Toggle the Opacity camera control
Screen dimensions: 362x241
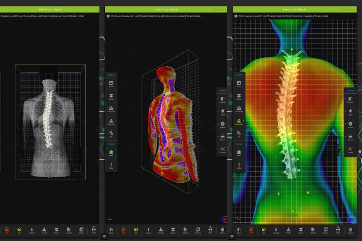[223, 98]
